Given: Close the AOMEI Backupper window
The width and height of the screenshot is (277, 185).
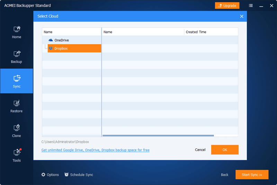Looking at the screenshot, I should point(271,6).
